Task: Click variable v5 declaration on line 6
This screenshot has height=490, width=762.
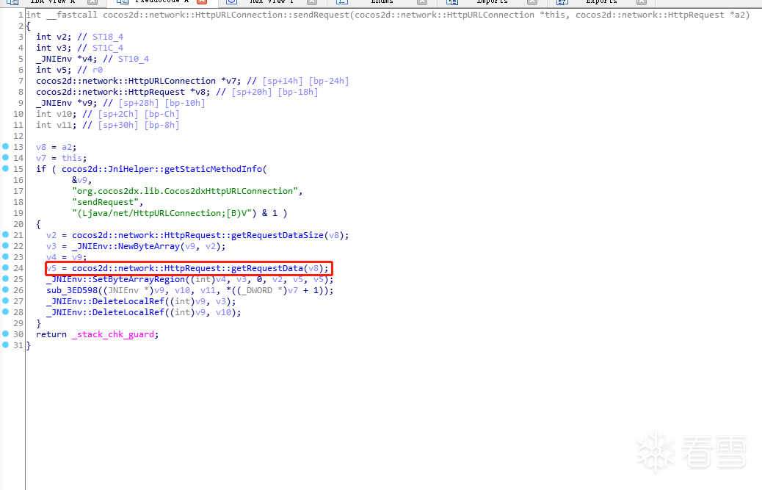Action: pos(54,70)
